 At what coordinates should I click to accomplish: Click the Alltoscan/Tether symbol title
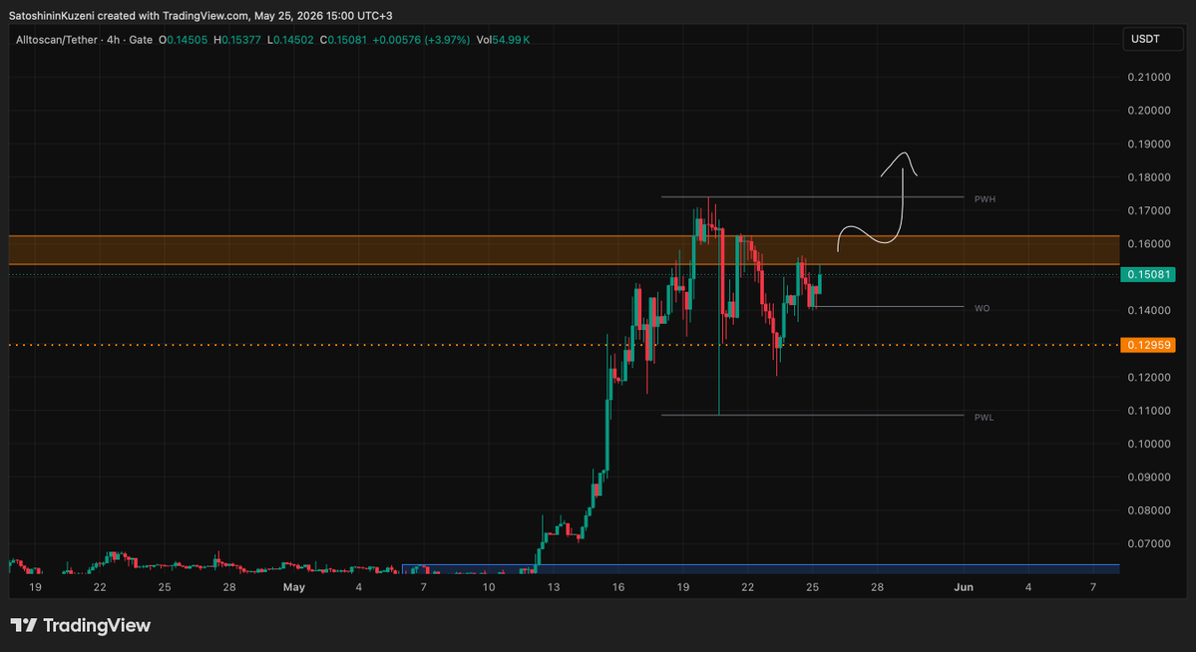point(57,40)
